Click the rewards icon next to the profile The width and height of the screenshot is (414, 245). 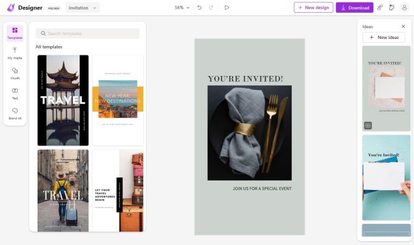pos(392,8)
